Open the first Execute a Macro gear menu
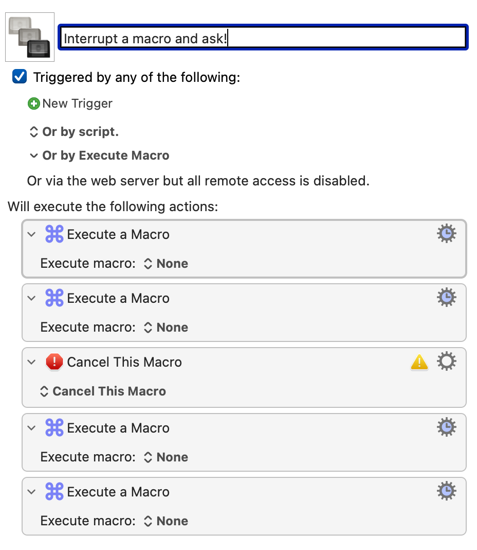The width and height of the screenshot is (477, 550). [x=447, y=233]
